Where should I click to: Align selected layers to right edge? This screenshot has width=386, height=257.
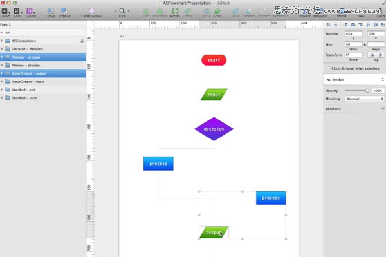(x=361, y=24)
